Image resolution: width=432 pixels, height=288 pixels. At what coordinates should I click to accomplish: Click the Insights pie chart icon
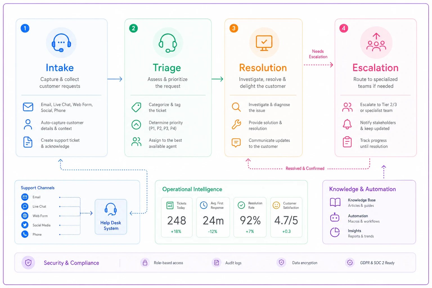[x=335, y=232]
